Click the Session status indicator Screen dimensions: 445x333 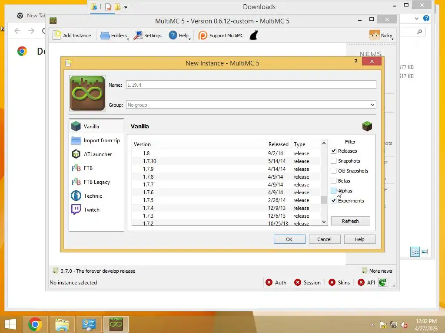[307, 283]
